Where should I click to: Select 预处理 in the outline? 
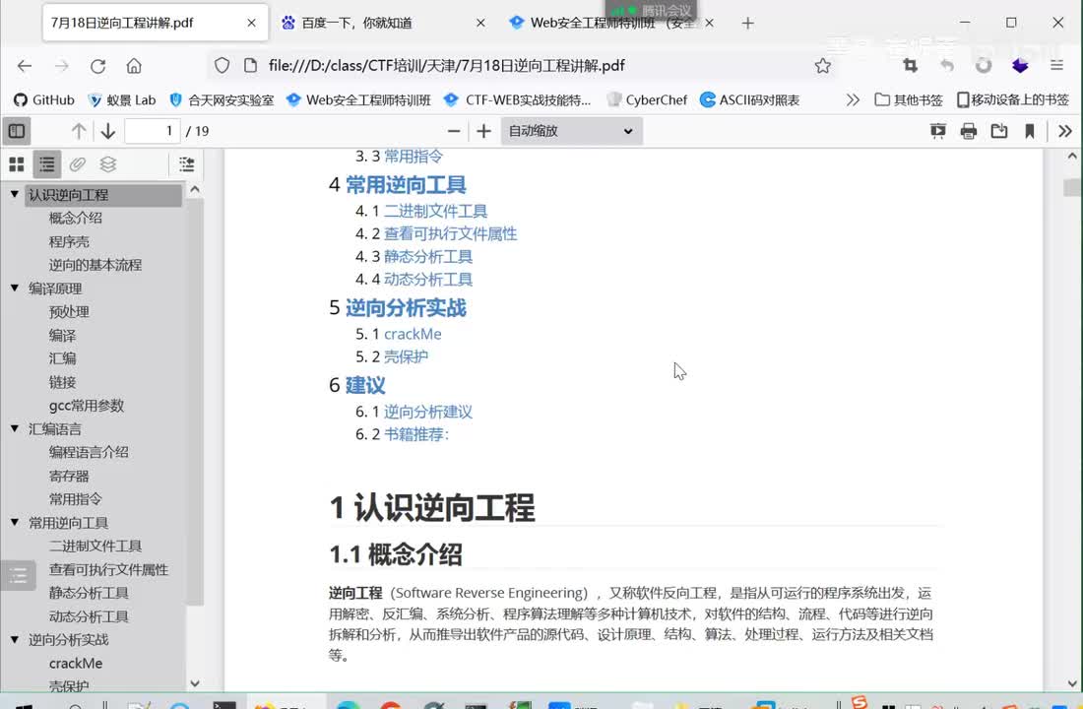pos(69,311)
